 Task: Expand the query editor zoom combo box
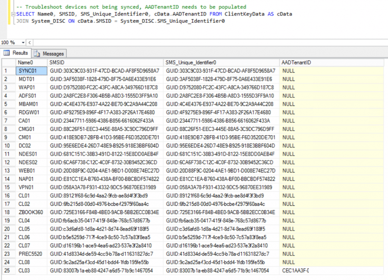coord(24,42)
